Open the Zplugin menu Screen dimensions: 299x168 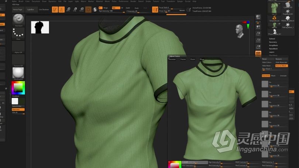click(x=180, y=1)
